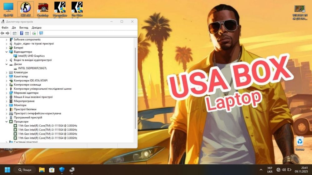Click Аудіо-, відео- та ігрові пристрої label
This screenshot has width=312, height=175.
click(x=34, y=44)
